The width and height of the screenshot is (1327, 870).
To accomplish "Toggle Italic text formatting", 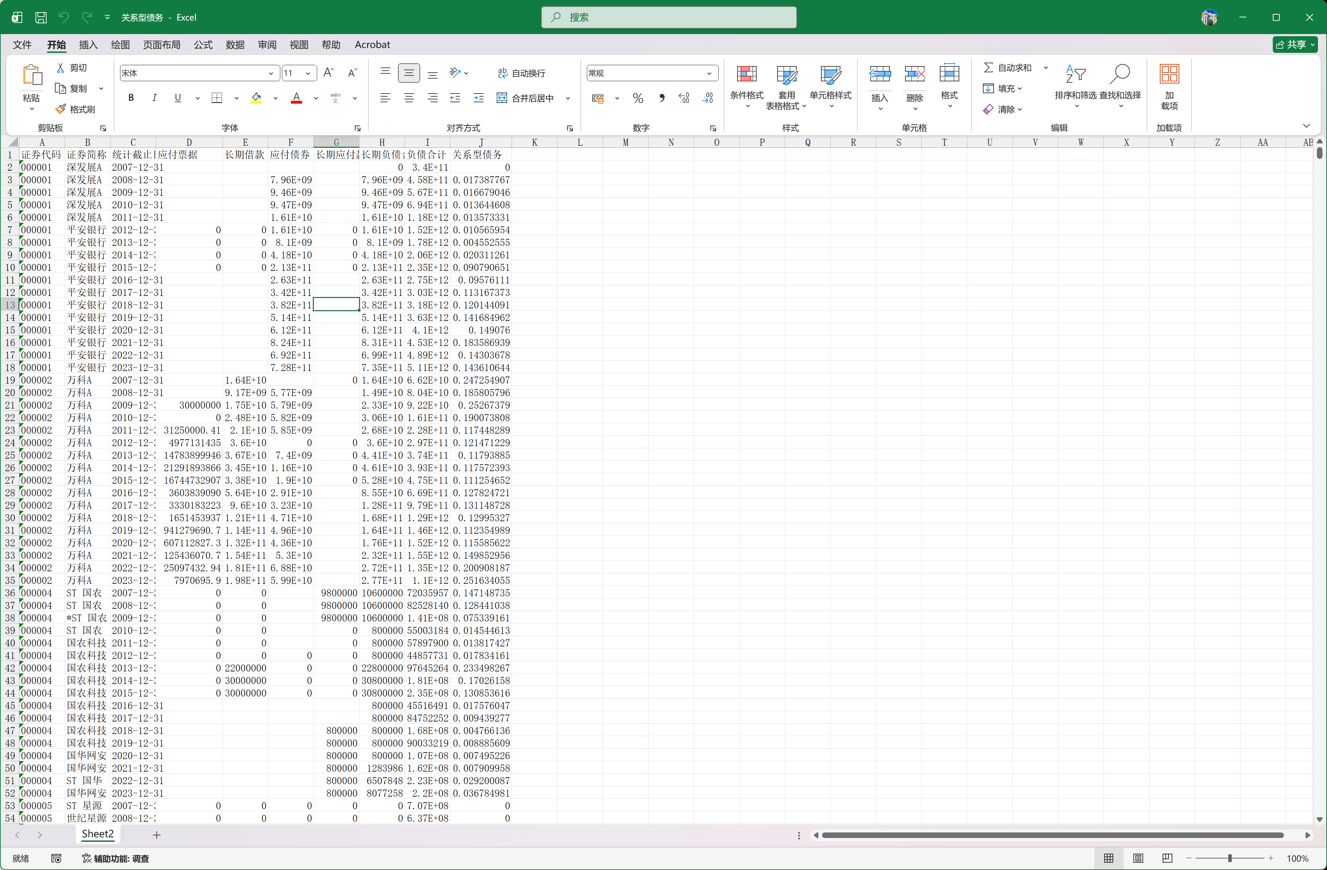I will coord(154,98).
